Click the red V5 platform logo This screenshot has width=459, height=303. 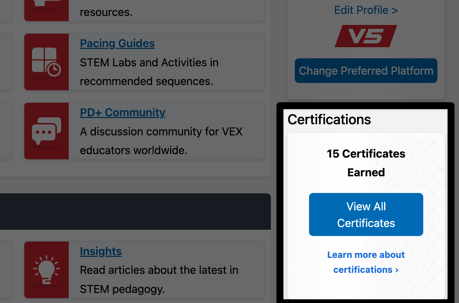[366, 36]
